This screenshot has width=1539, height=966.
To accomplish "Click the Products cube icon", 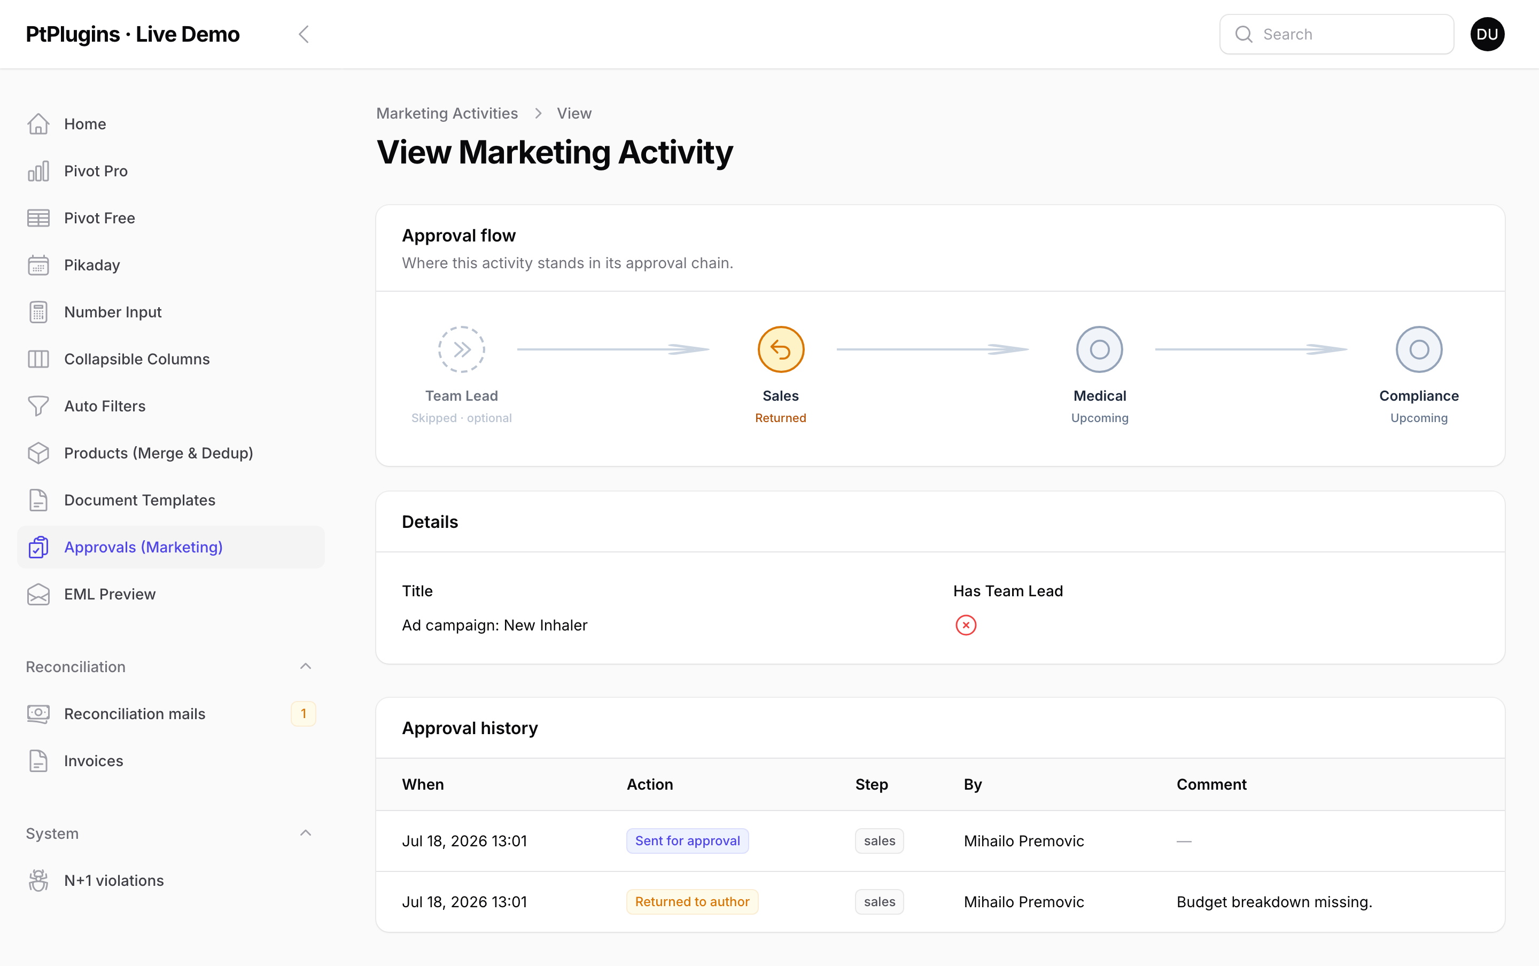I will click(38, 453).
